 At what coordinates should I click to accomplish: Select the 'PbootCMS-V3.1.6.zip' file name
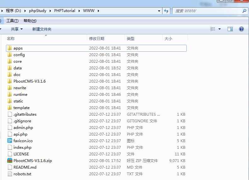[x=32, y=160]
